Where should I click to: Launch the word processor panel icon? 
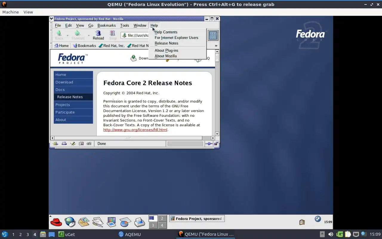point(98,222)
